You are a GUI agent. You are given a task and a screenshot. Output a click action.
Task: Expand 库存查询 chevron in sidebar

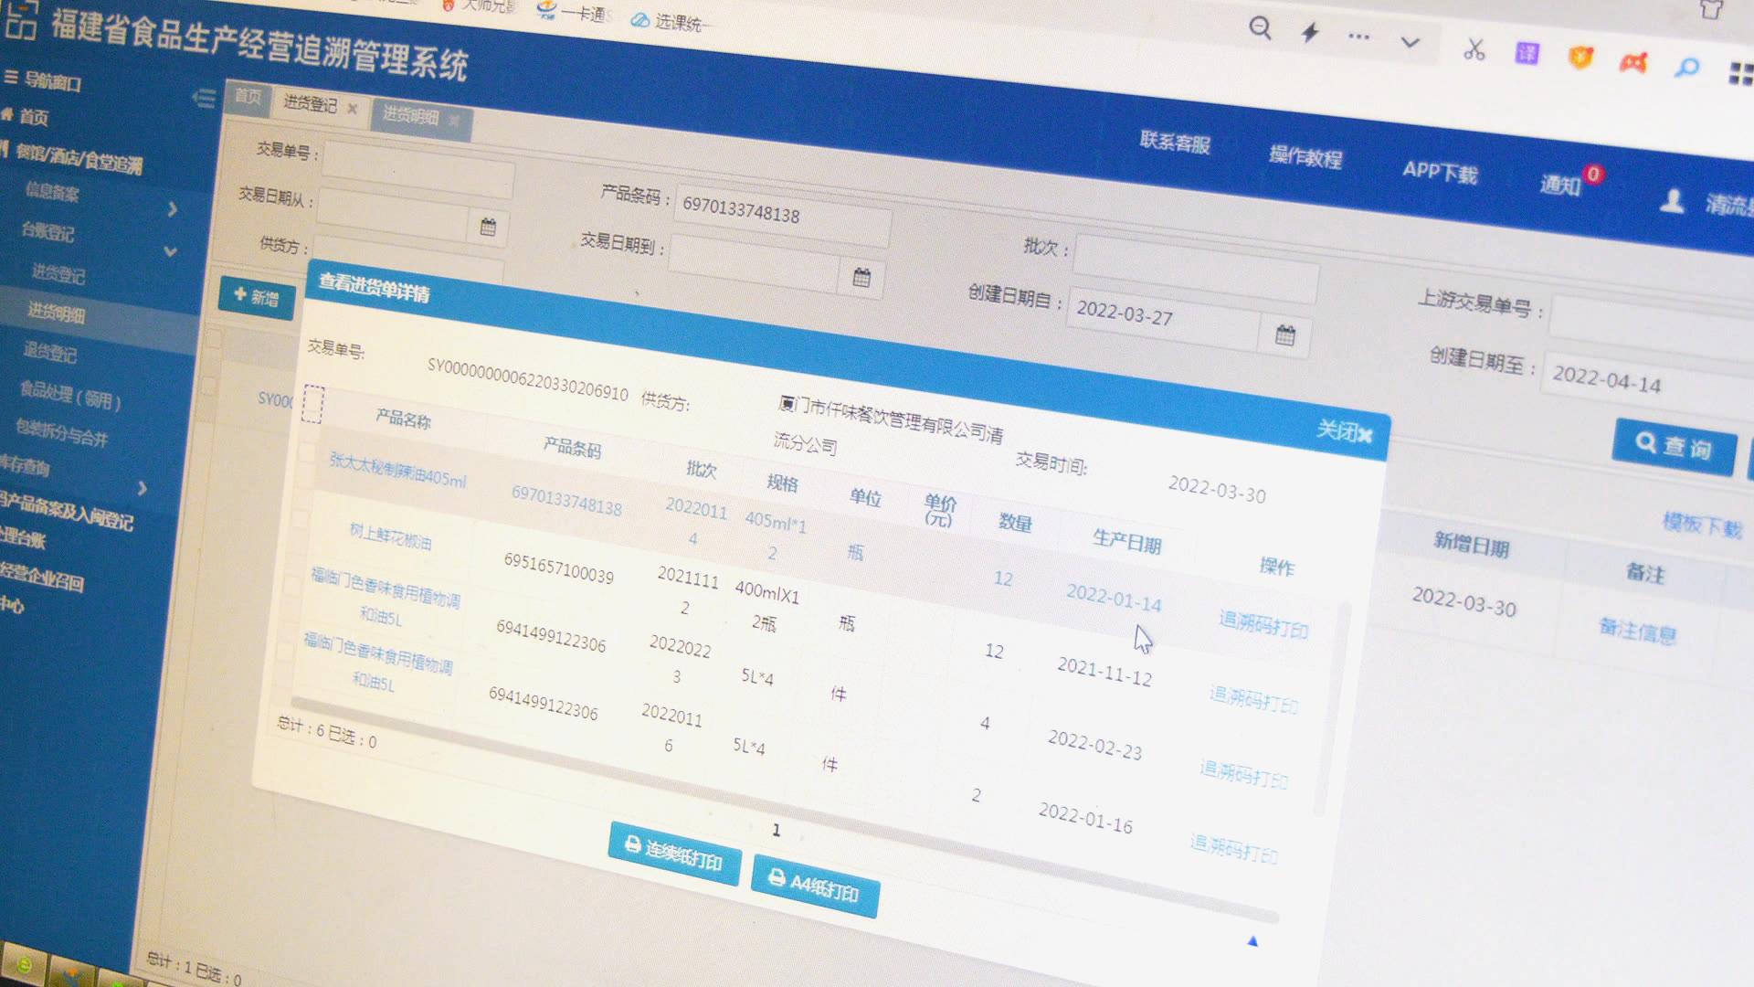click(143, 488)
